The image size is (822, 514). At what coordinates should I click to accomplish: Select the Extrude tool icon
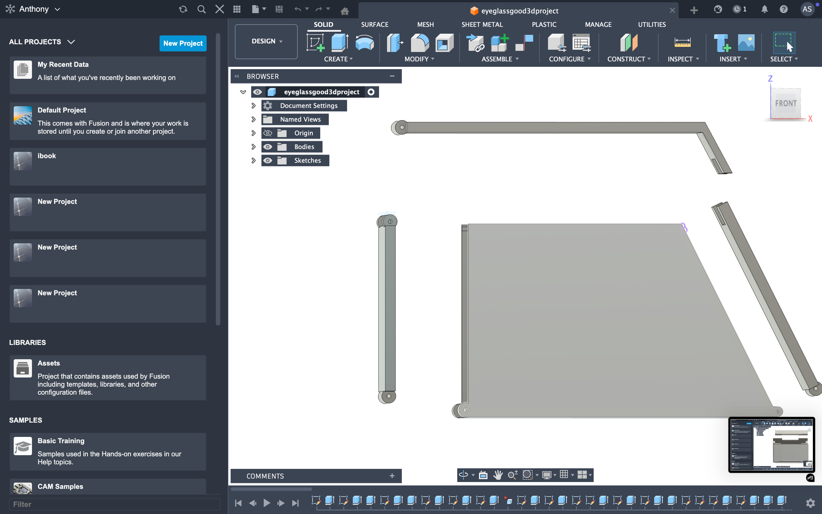(339, 43)
